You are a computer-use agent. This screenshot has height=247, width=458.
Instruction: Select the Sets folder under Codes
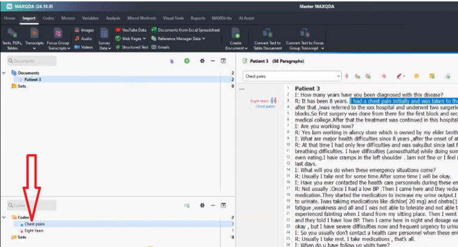click(x=18, y=237)
